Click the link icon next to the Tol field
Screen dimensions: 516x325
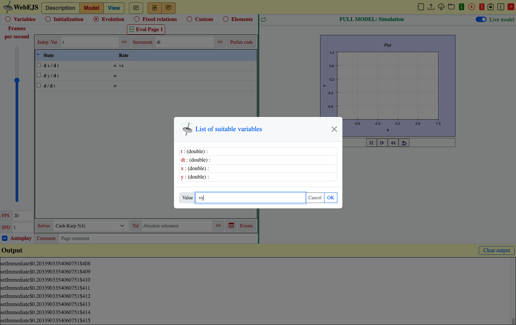click(x=219, y=226)
